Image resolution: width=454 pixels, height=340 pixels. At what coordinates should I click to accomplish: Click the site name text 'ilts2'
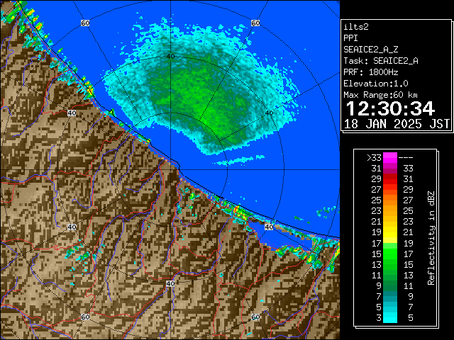[356, 27]
